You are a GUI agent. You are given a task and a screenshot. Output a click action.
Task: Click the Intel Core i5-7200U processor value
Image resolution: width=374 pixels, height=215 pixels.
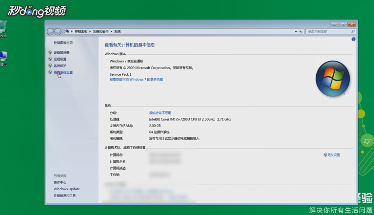pos(190,119)
